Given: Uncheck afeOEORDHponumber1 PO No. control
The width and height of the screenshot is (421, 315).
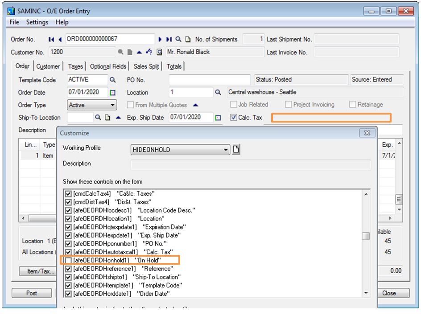Looking at the screenshot, I should 68,244.
